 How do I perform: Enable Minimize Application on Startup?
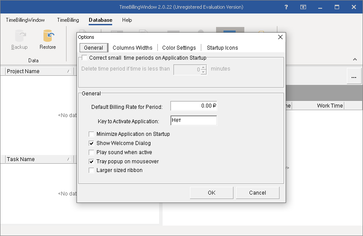91,134
